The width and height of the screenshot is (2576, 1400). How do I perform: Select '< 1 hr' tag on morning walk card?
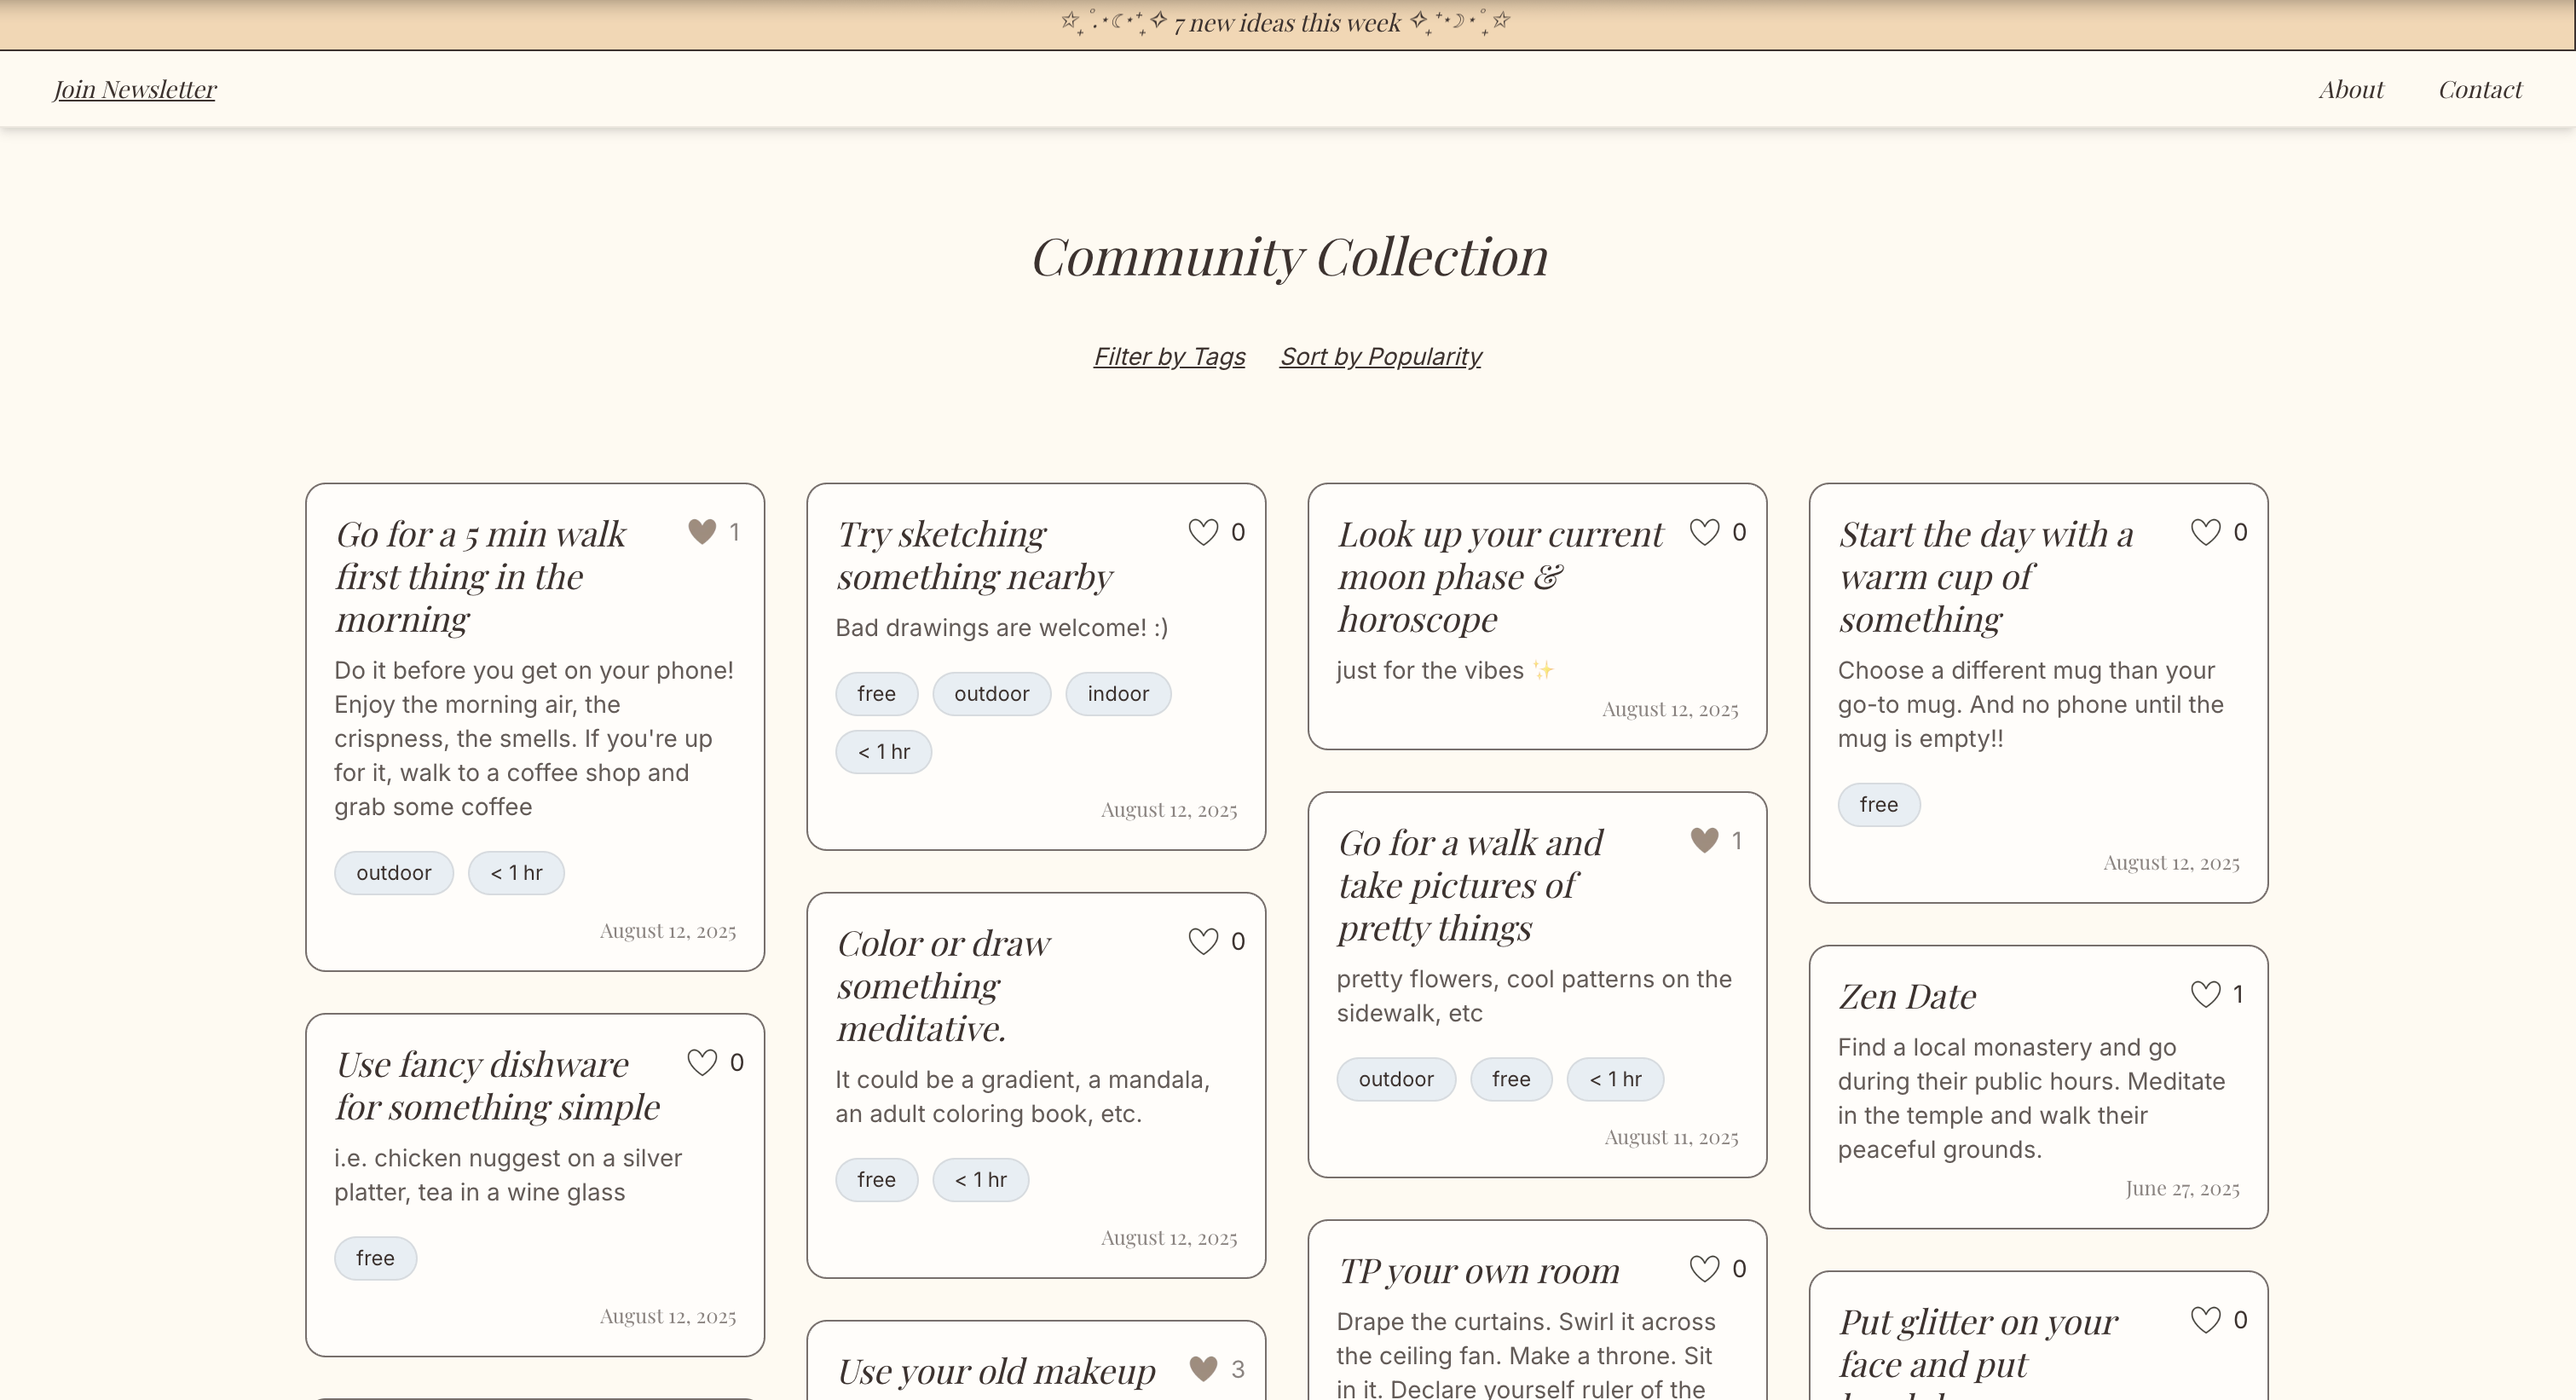tap(516, 873)
